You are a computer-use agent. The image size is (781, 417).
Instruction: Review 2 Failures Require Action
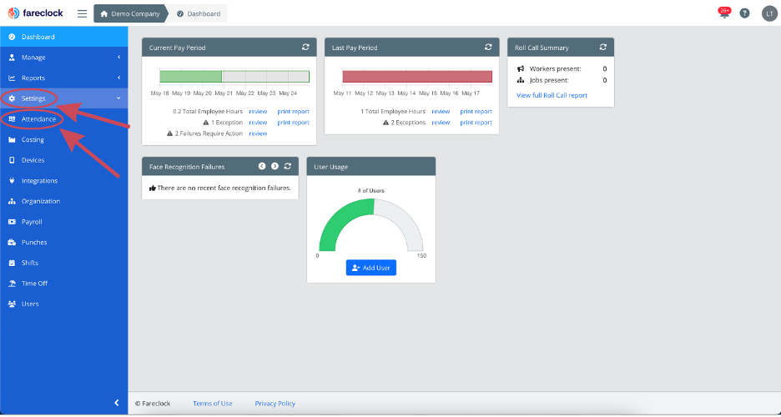[258, 133]
